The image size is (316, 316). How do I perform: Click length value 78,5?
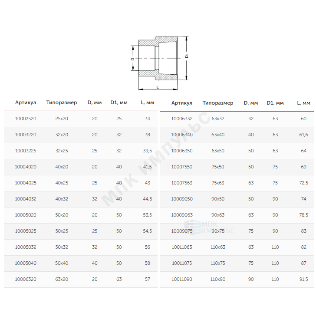click(303, 215)
